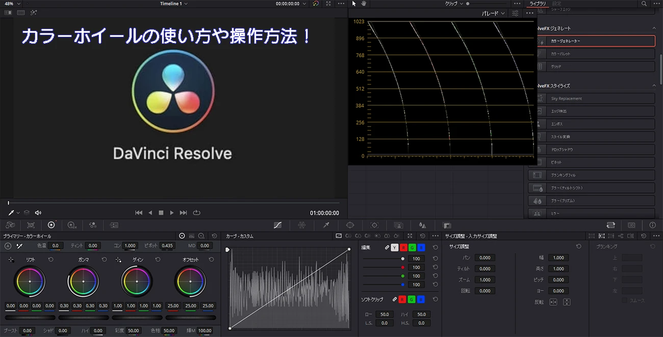
Task: Open the 48% viewer zoom dropdown
Action: [12, 4]
